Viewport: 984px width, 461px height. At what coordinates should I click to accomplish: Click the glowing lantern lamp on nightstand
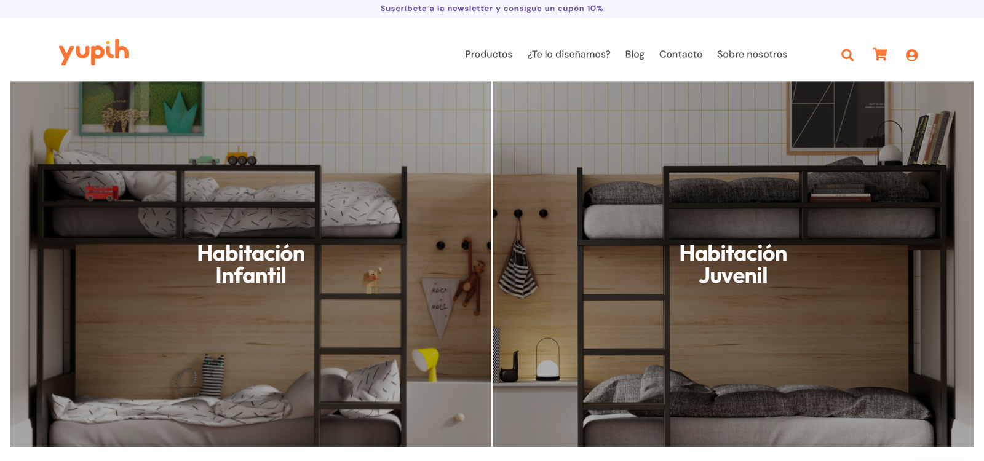547,360
